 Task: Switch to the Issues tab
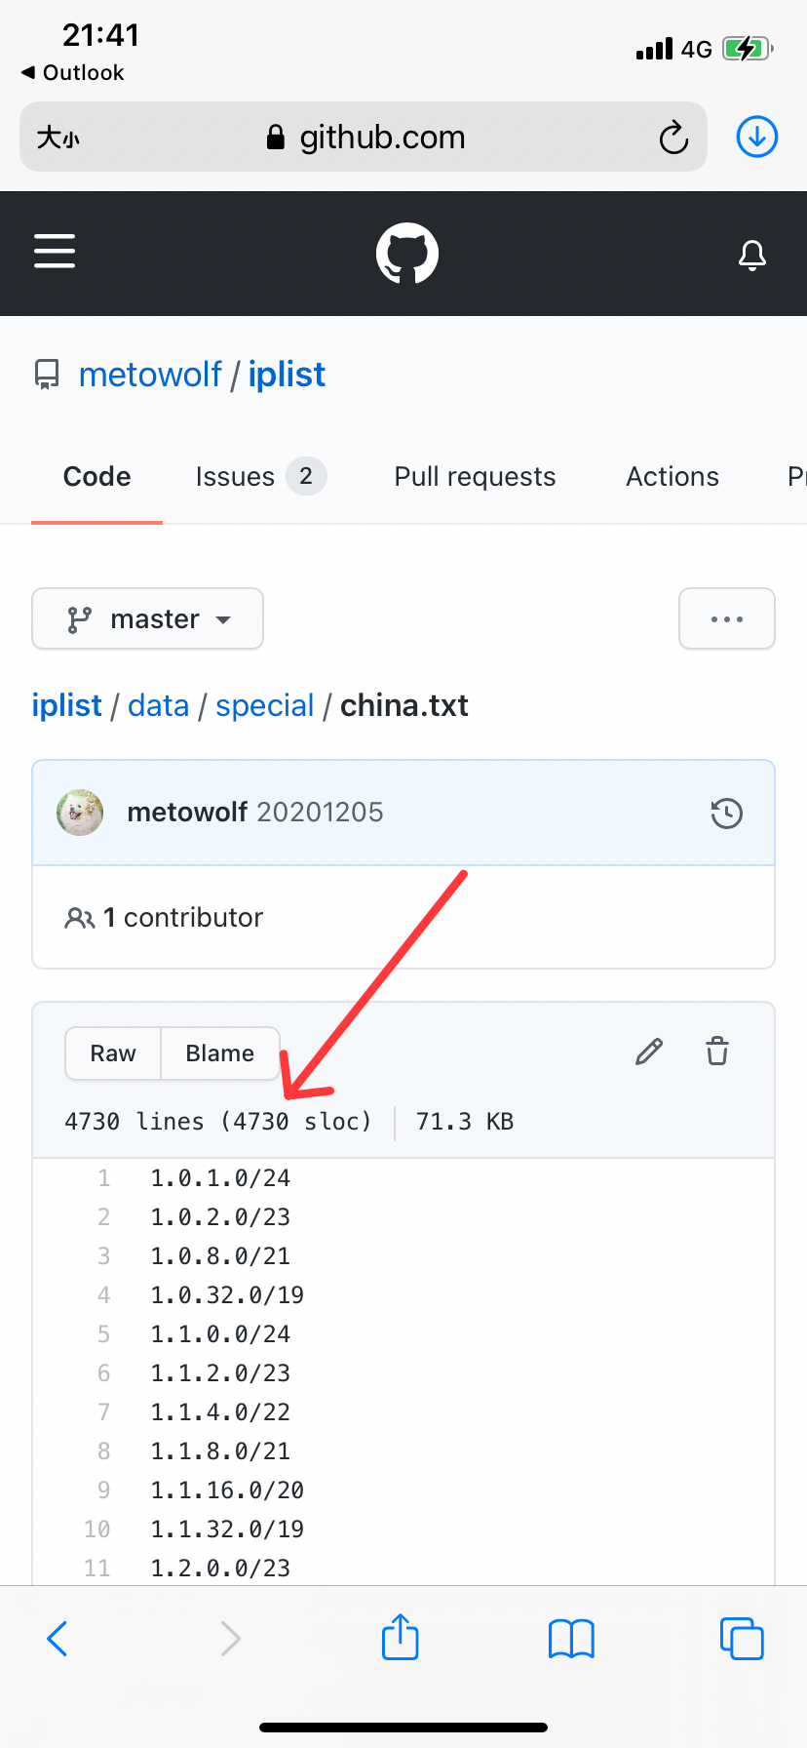[235, 476]
